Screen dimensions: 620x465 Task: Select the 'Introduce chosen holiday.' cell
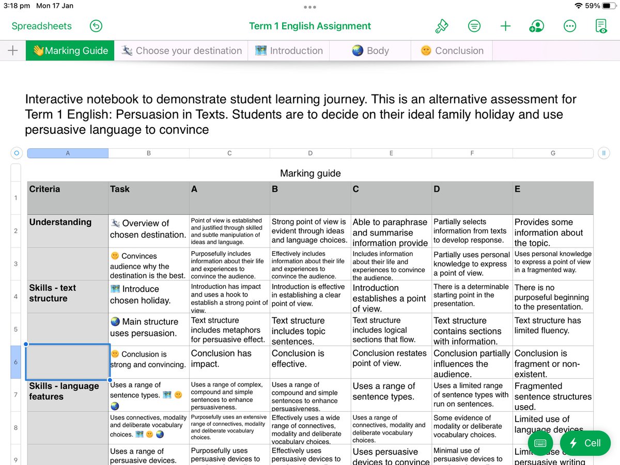[149, 297]
